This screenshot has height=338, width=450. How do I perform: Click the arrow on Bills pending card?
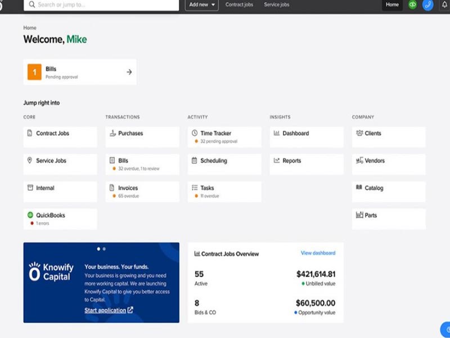pyautogui.click(x=129, y=72)
